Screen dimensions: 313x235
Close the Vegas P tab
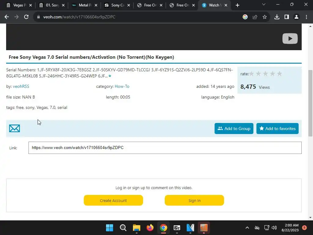(x=31, y=5)
